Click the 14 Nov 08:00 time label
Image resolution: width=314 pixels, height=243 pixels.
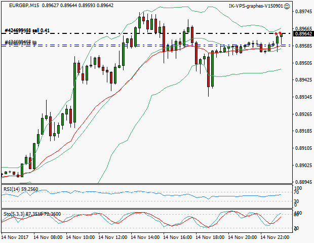[48, 237]
